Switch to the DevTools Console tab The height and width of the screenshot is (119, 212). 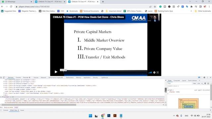pos(18,78)
